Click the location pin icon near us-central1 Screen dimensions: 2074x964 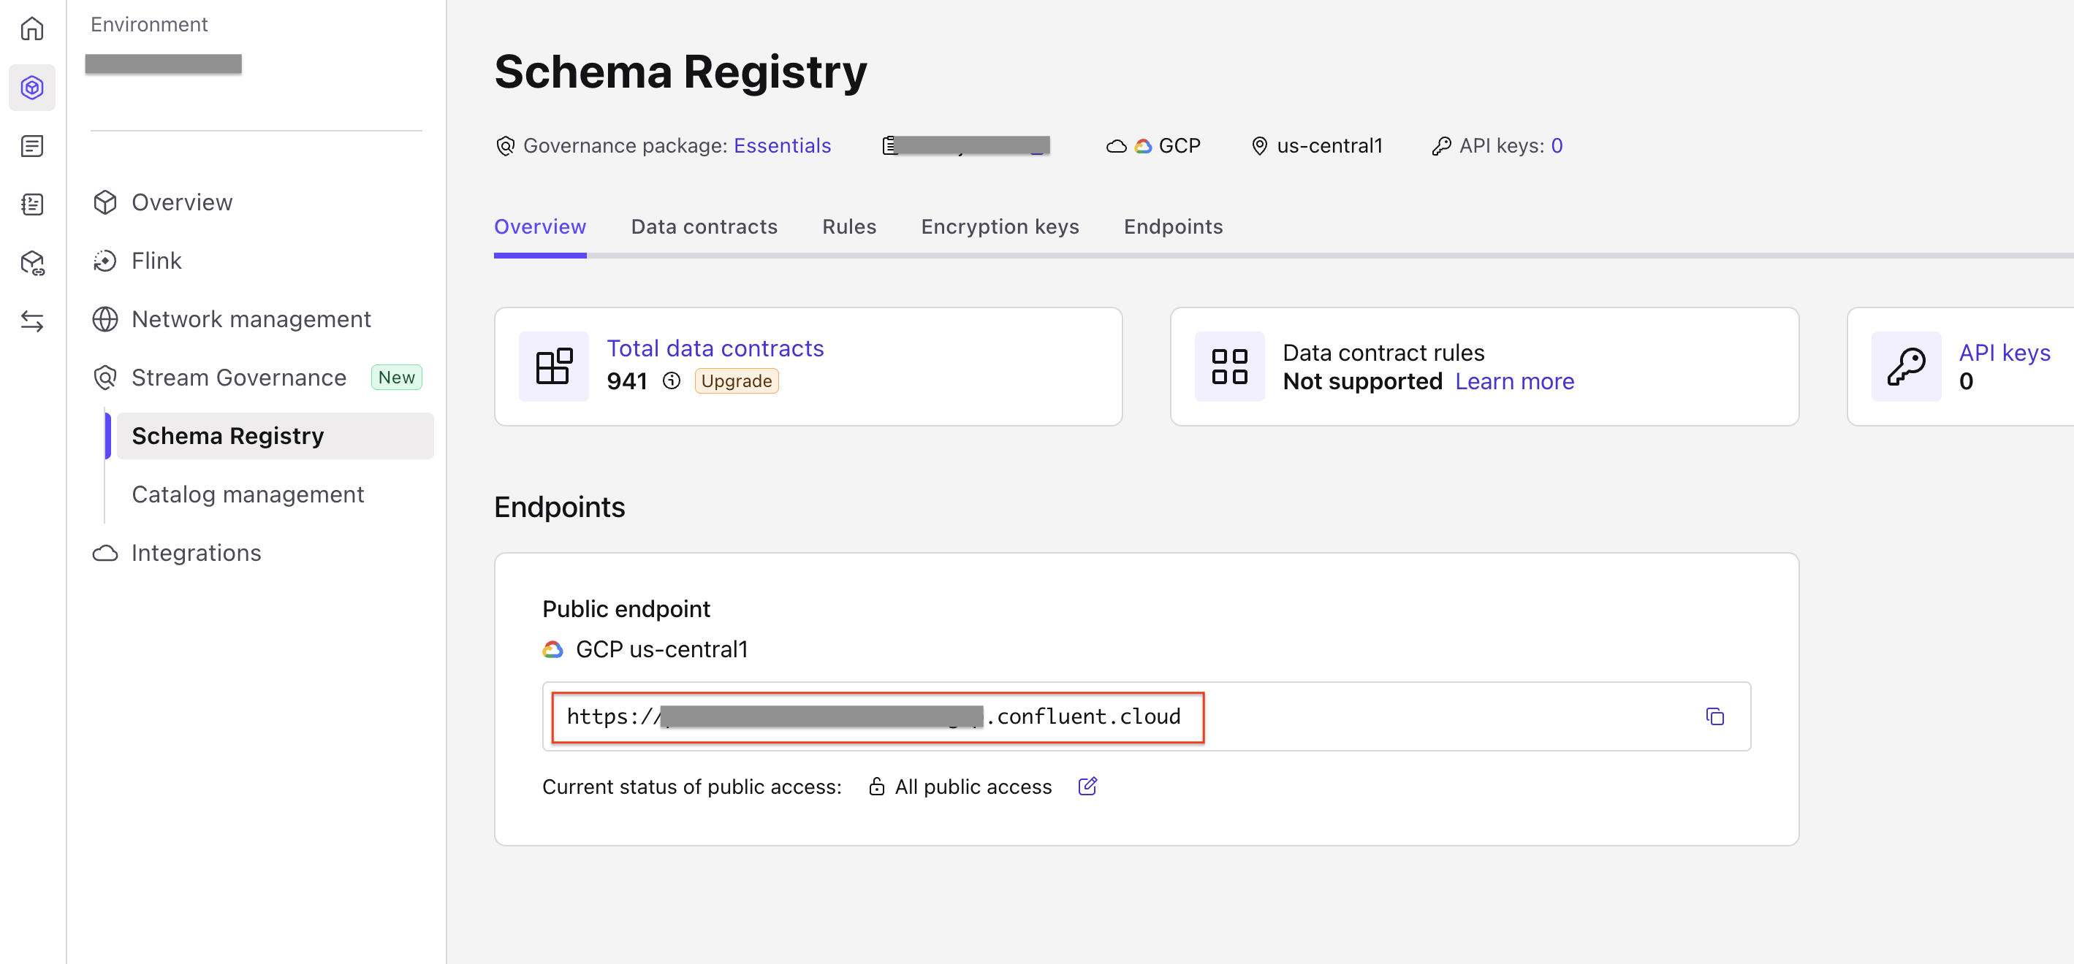pos(1259,145)
